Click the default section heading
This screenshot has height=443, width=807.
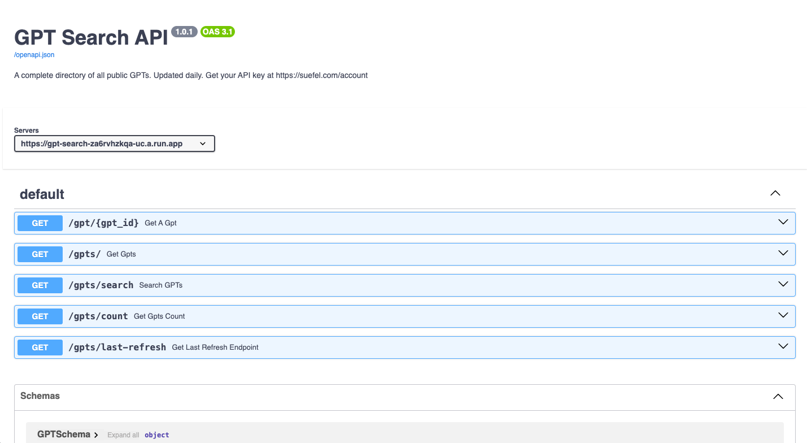[42, 194]
